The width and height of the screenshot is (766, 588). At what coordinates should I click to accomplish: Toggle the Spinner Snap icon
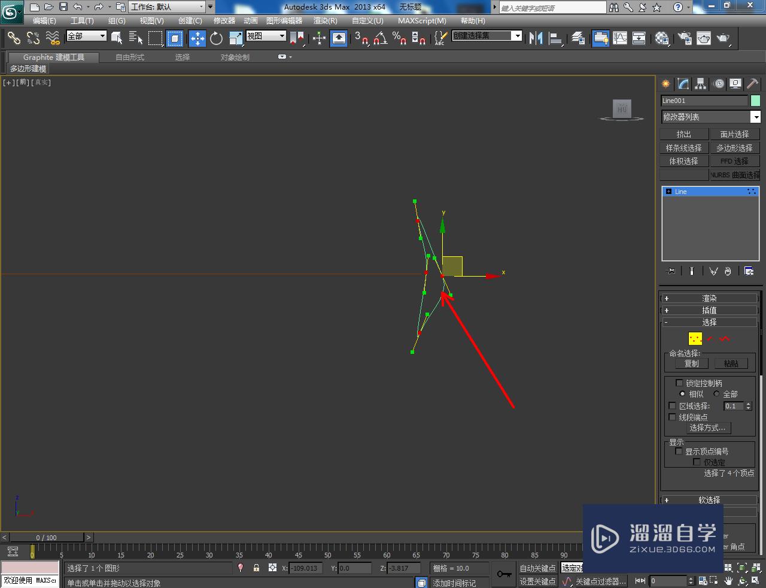tap(419, 38)
